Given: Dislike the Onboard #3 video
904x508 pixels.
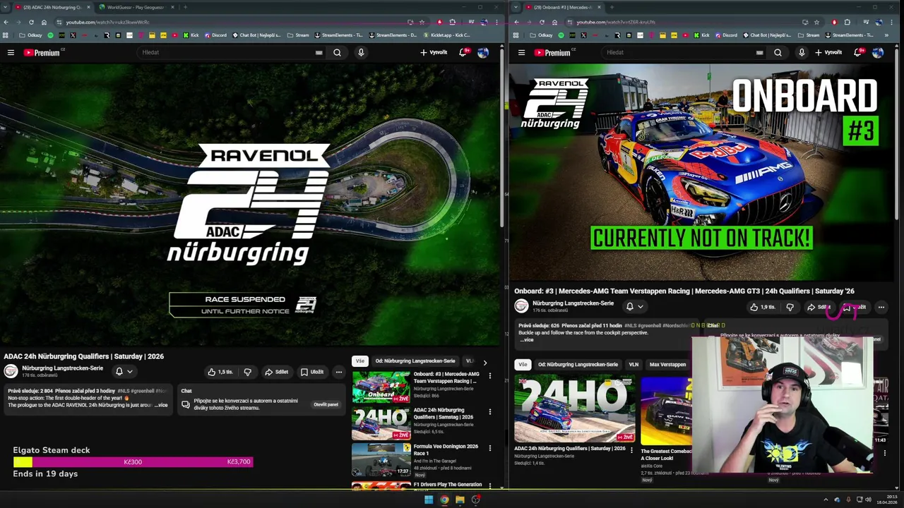Looking at the screenshot, I should 790,307.
